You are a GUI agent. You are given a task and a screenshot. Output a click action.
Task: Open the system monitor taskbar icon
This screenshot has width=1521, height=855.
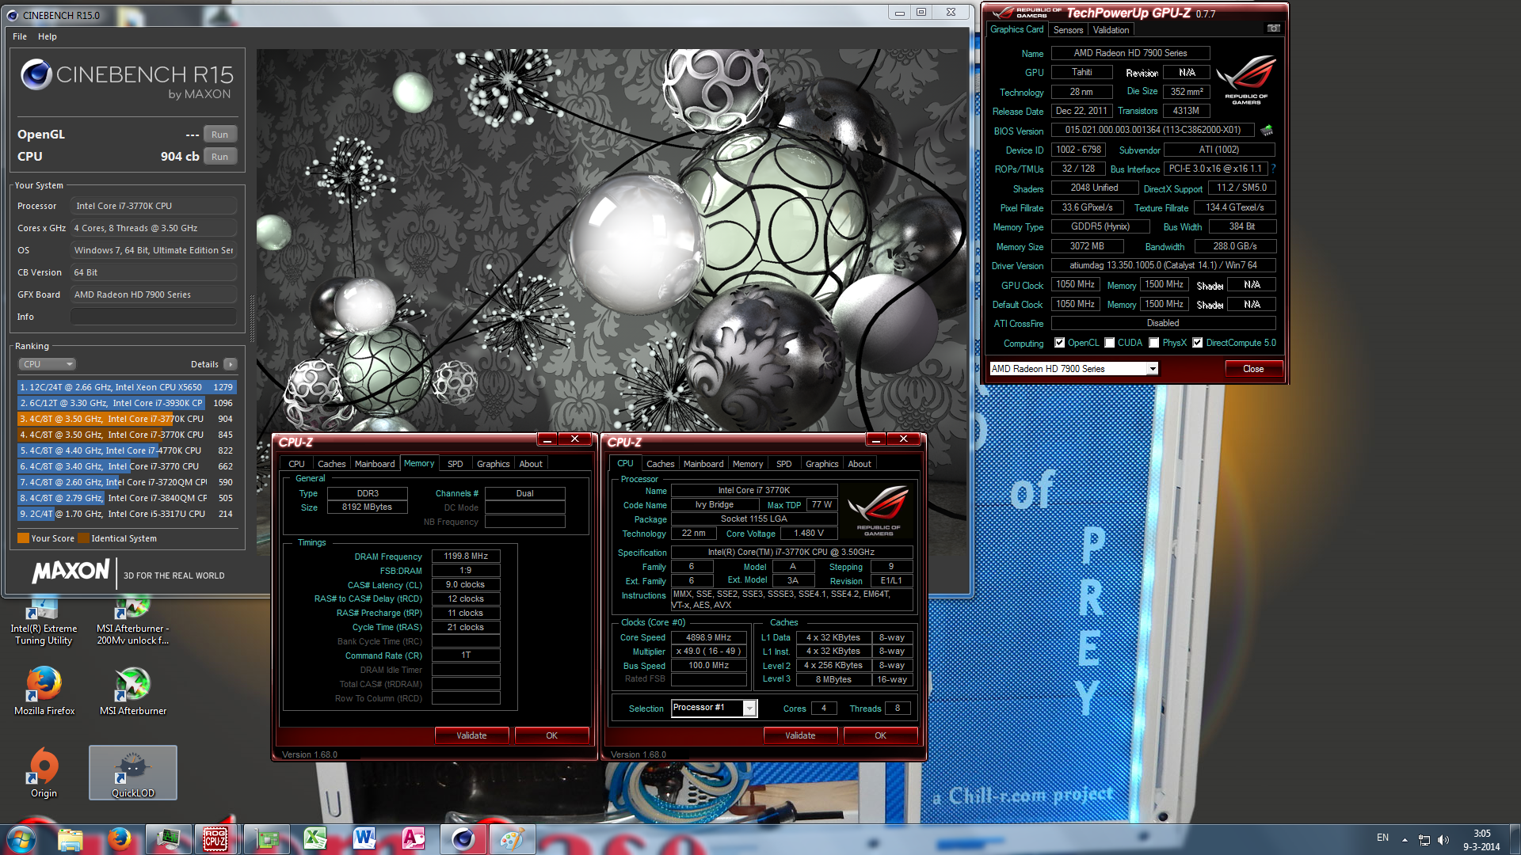[169, 839]
